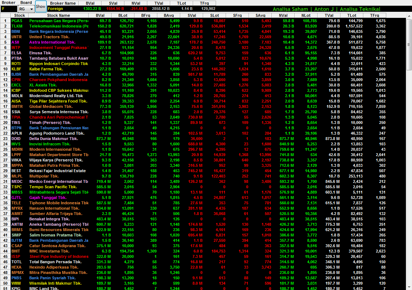Select the PTBA stock code
This screenshot has width=412, height=290.
point(16,58)
